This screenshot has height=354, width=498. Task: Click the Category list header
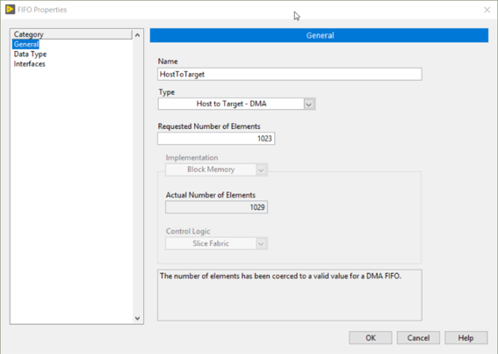coord(72,34)
